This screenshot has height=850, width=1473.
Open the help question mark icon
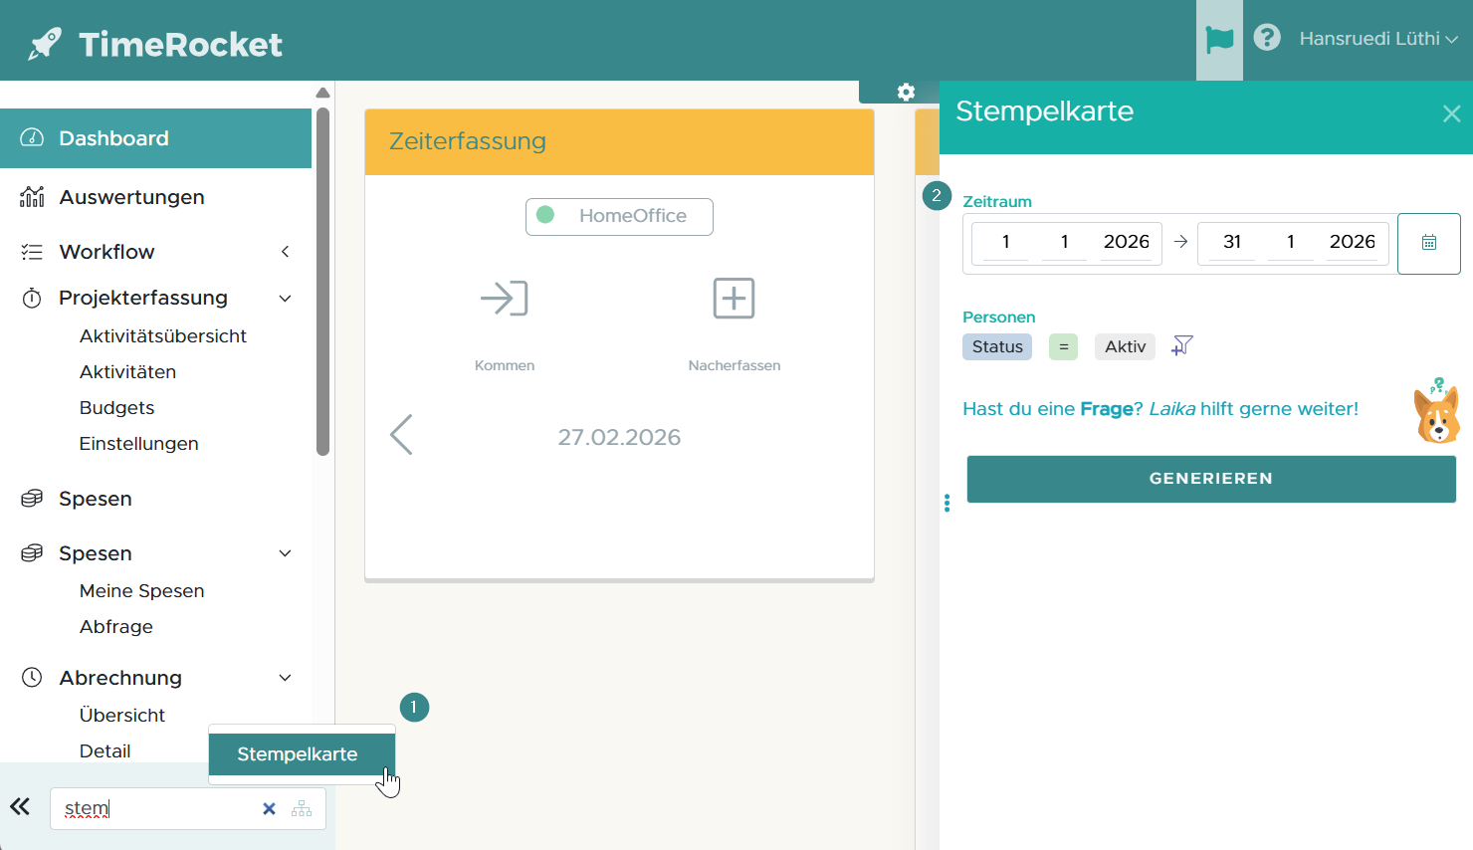click(1267, 38)
